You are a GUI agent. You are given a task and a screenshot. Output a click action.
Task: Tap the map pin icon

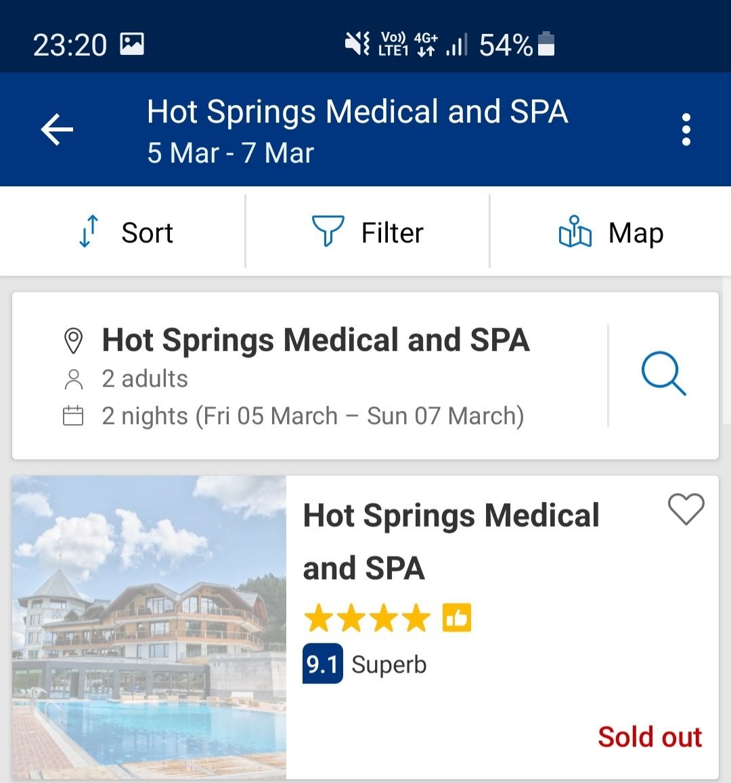[575, 232]
